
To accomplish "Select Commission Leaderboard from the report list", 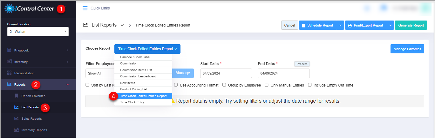I will coord(138,76).
